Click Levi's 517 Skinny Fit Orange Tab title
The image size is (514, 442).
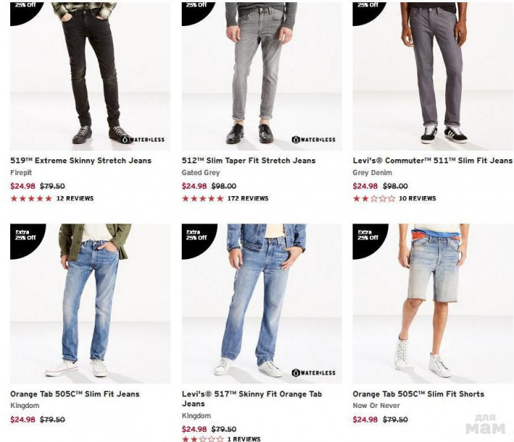pos(252,399)
